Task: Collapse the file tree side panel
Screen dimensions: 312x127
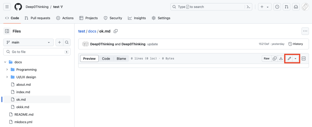Action: [x=7, y=31]
